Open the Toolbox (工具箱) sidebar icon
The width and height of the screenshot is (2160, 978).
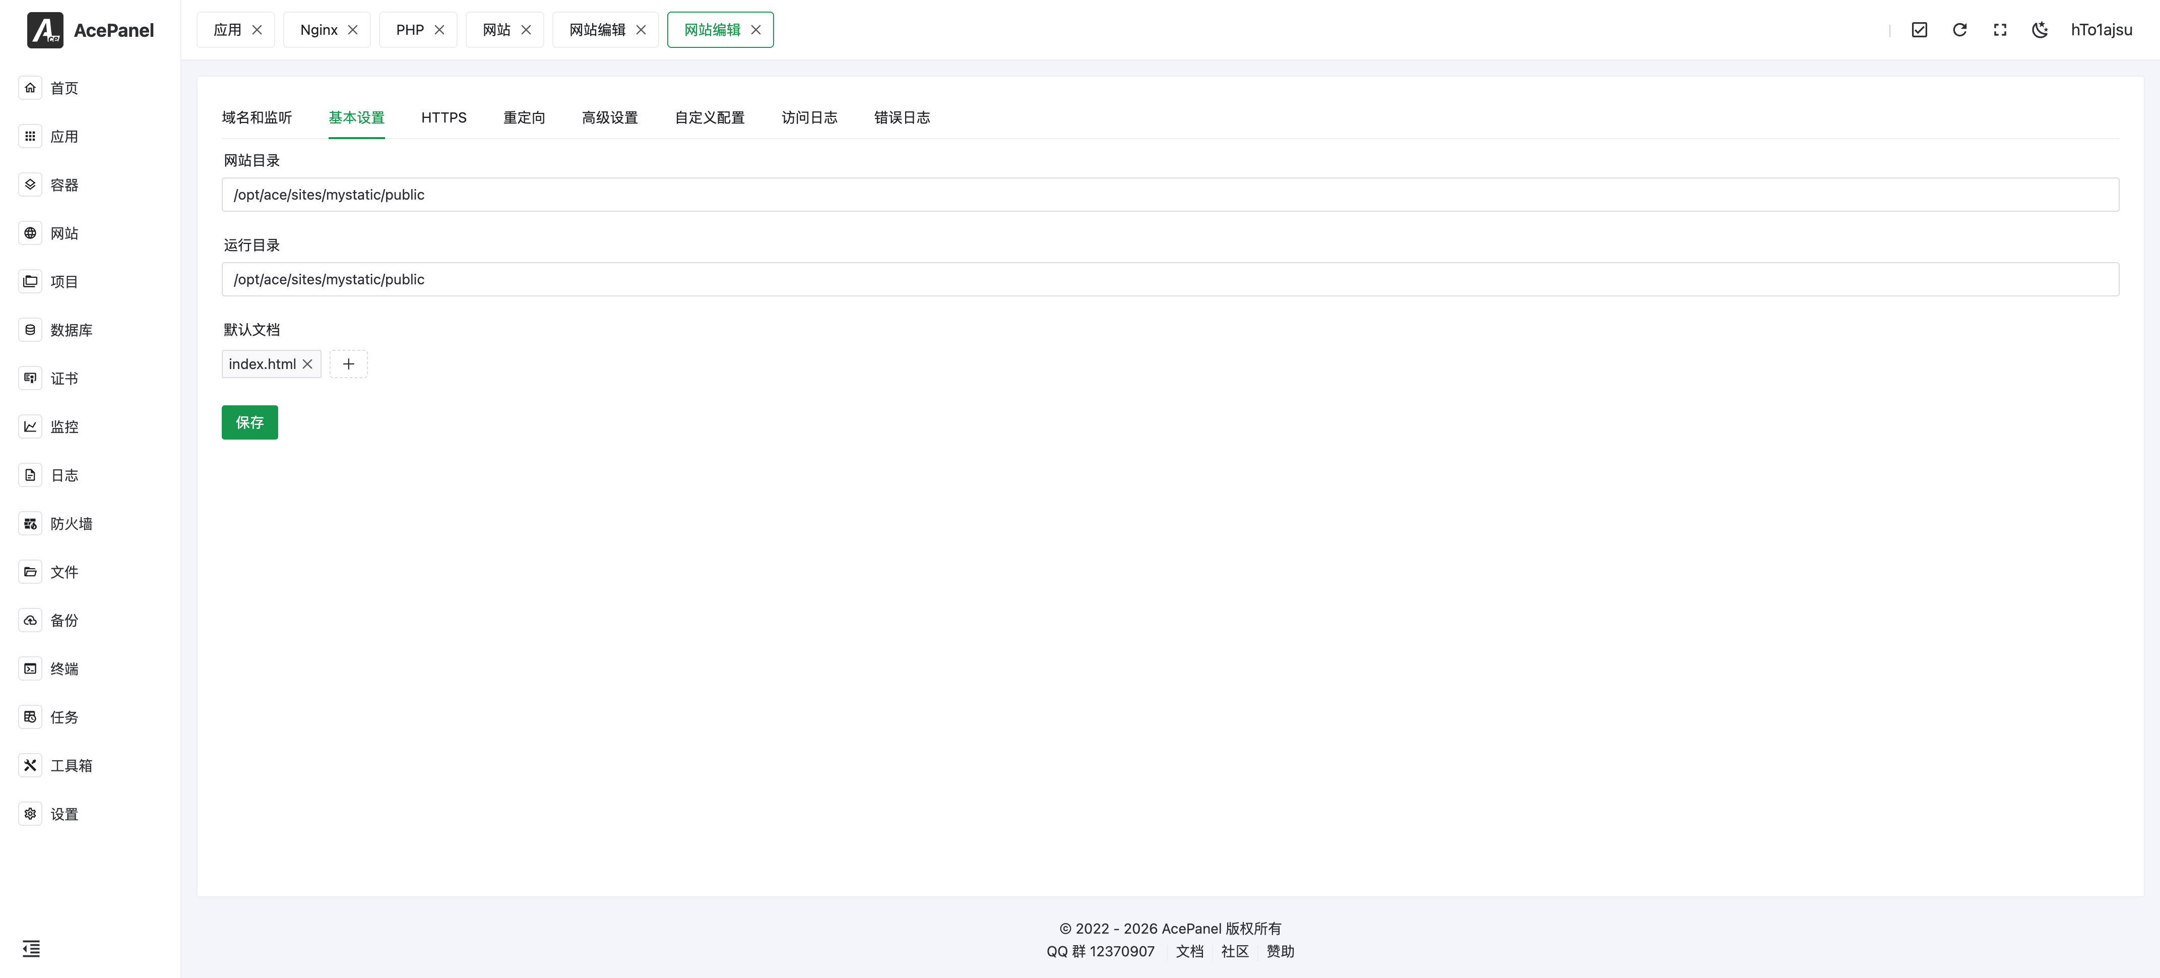(x=30, y=765)
